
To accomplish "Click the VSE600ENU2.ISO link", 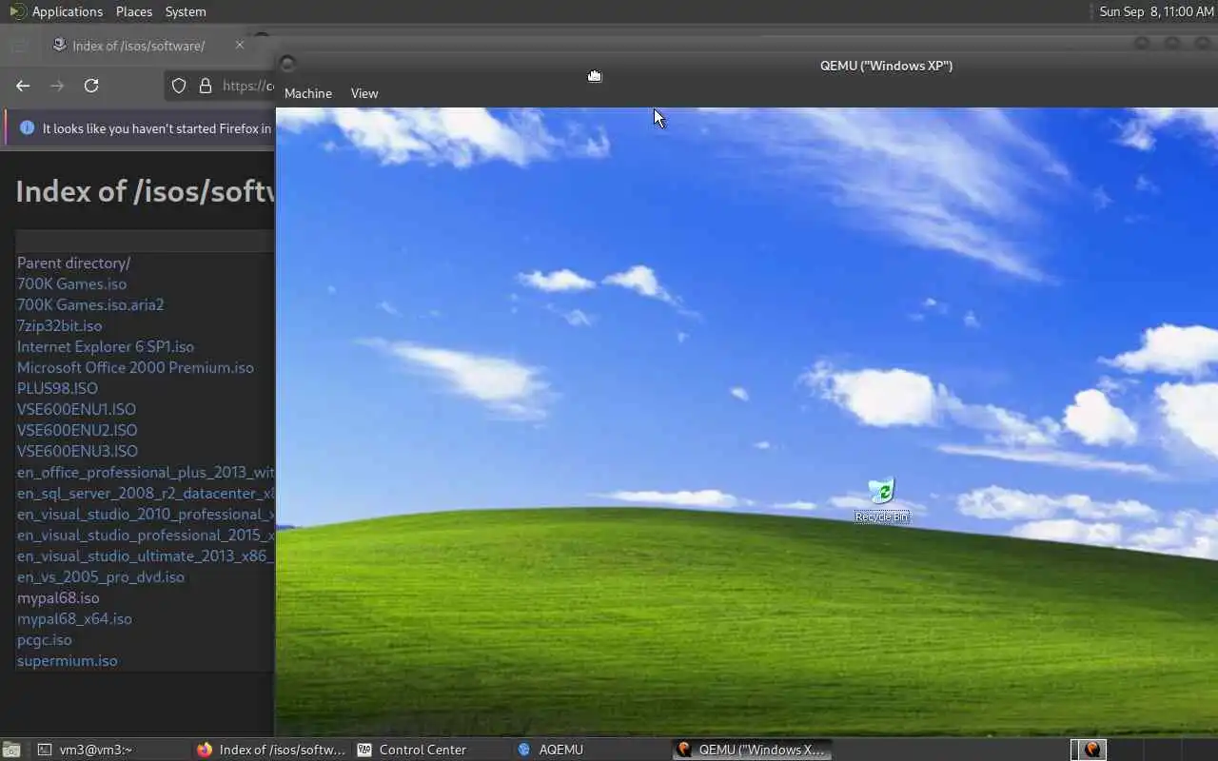I will click(x=77, y=430).
